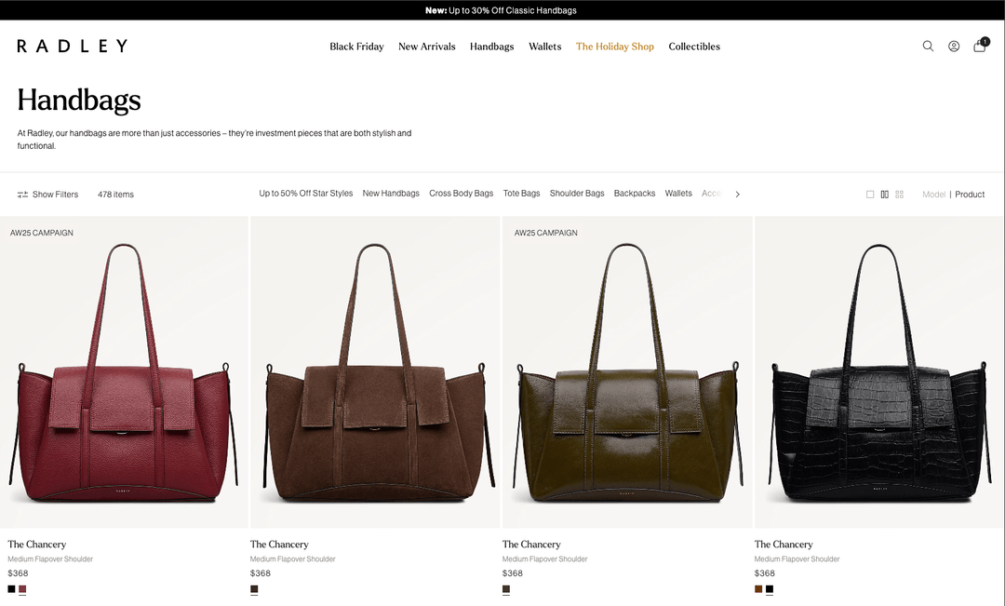The image size is (1005, 606).
Task: Select Wallets category filter link
Action: click(x=678, y=193)
